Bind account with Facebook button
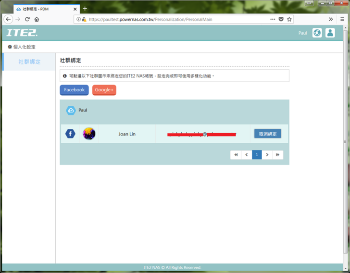 [x=74, y=90]
